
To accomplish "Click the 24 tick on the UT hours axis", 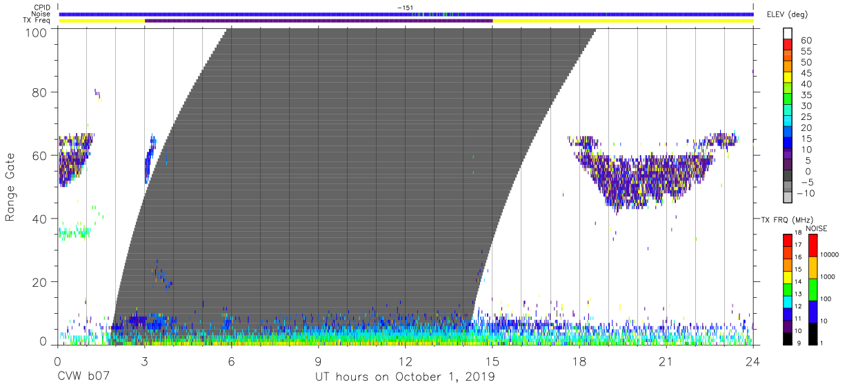I will pos(753,361).
